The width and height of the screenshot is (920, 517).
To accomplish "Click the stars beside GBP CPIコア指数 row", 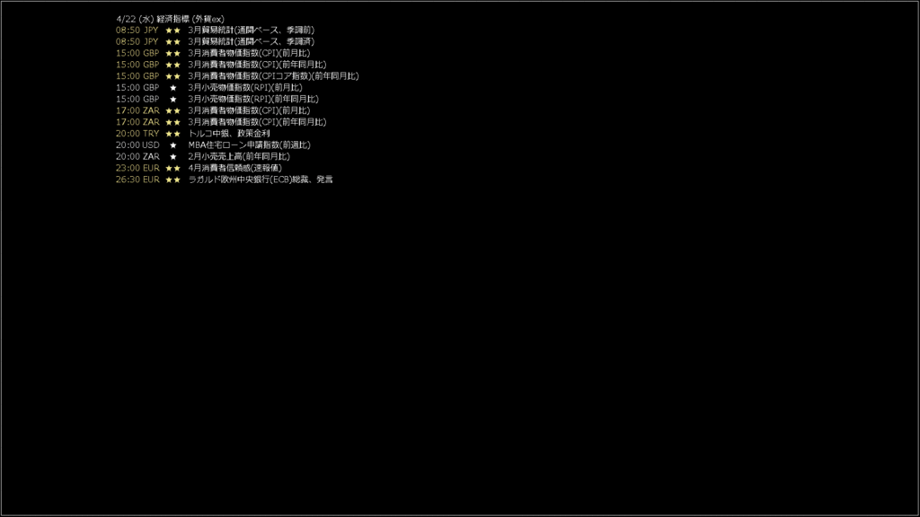I will coord(173,76).
